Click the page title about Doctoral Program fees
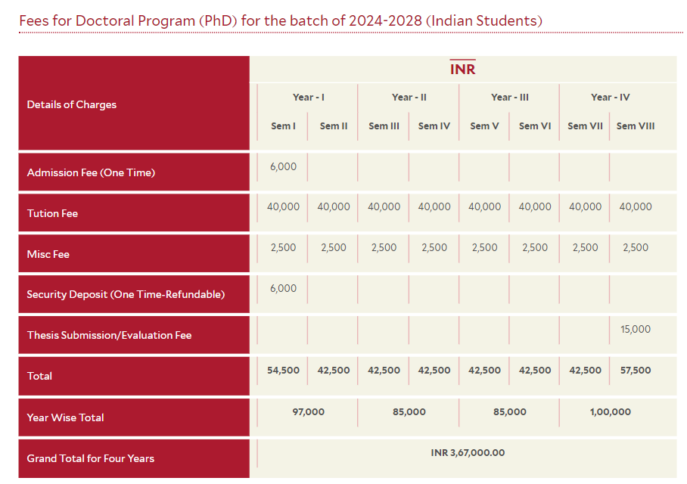Image resolution: width=687 pixels, height=484 pixels. click(x=280, y=20)
